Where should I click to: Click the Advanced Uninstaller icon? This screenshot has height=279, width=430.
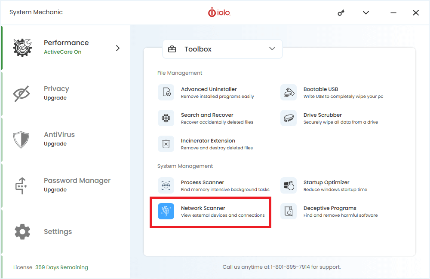click(x=166, y=92)
